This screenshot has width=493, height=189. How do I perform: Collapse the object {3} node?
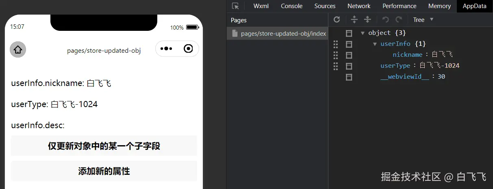(x=363, y=33)
